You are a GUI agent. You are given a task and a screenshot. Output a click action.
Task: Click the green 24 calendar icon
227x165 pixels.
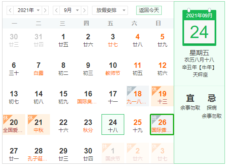tap(199, 27)
